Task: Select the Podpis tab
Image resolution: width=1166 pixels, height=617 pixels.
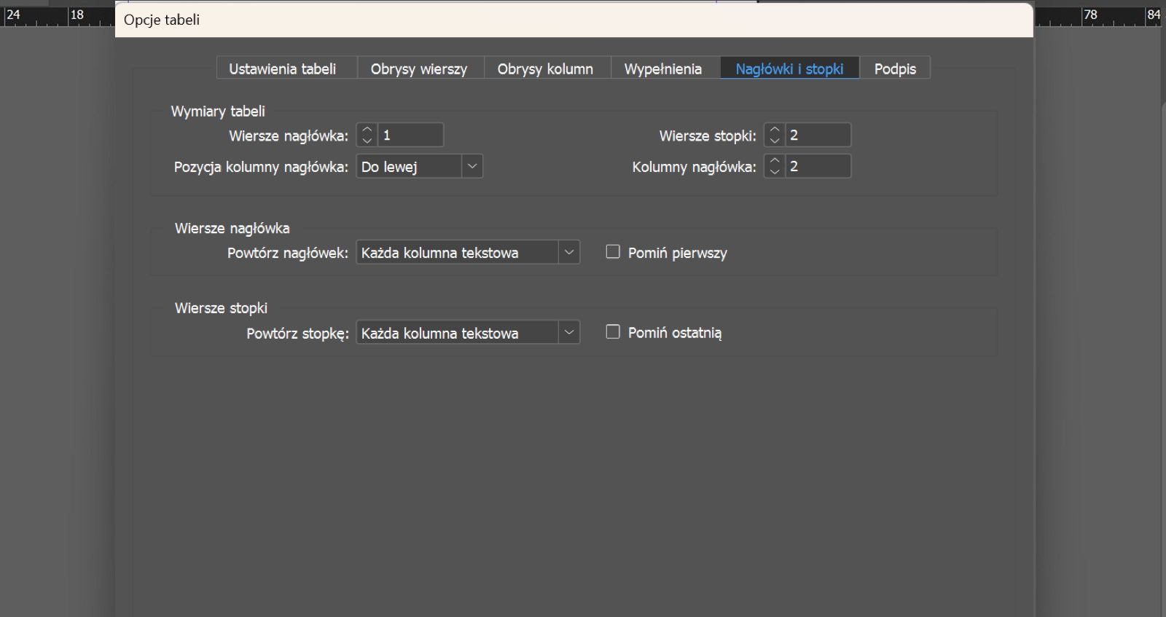Action: click(895, 68)
